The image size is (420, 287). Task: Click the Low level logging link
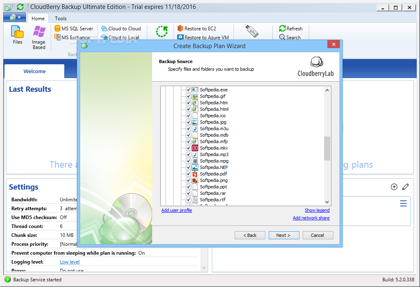point(70,262)
